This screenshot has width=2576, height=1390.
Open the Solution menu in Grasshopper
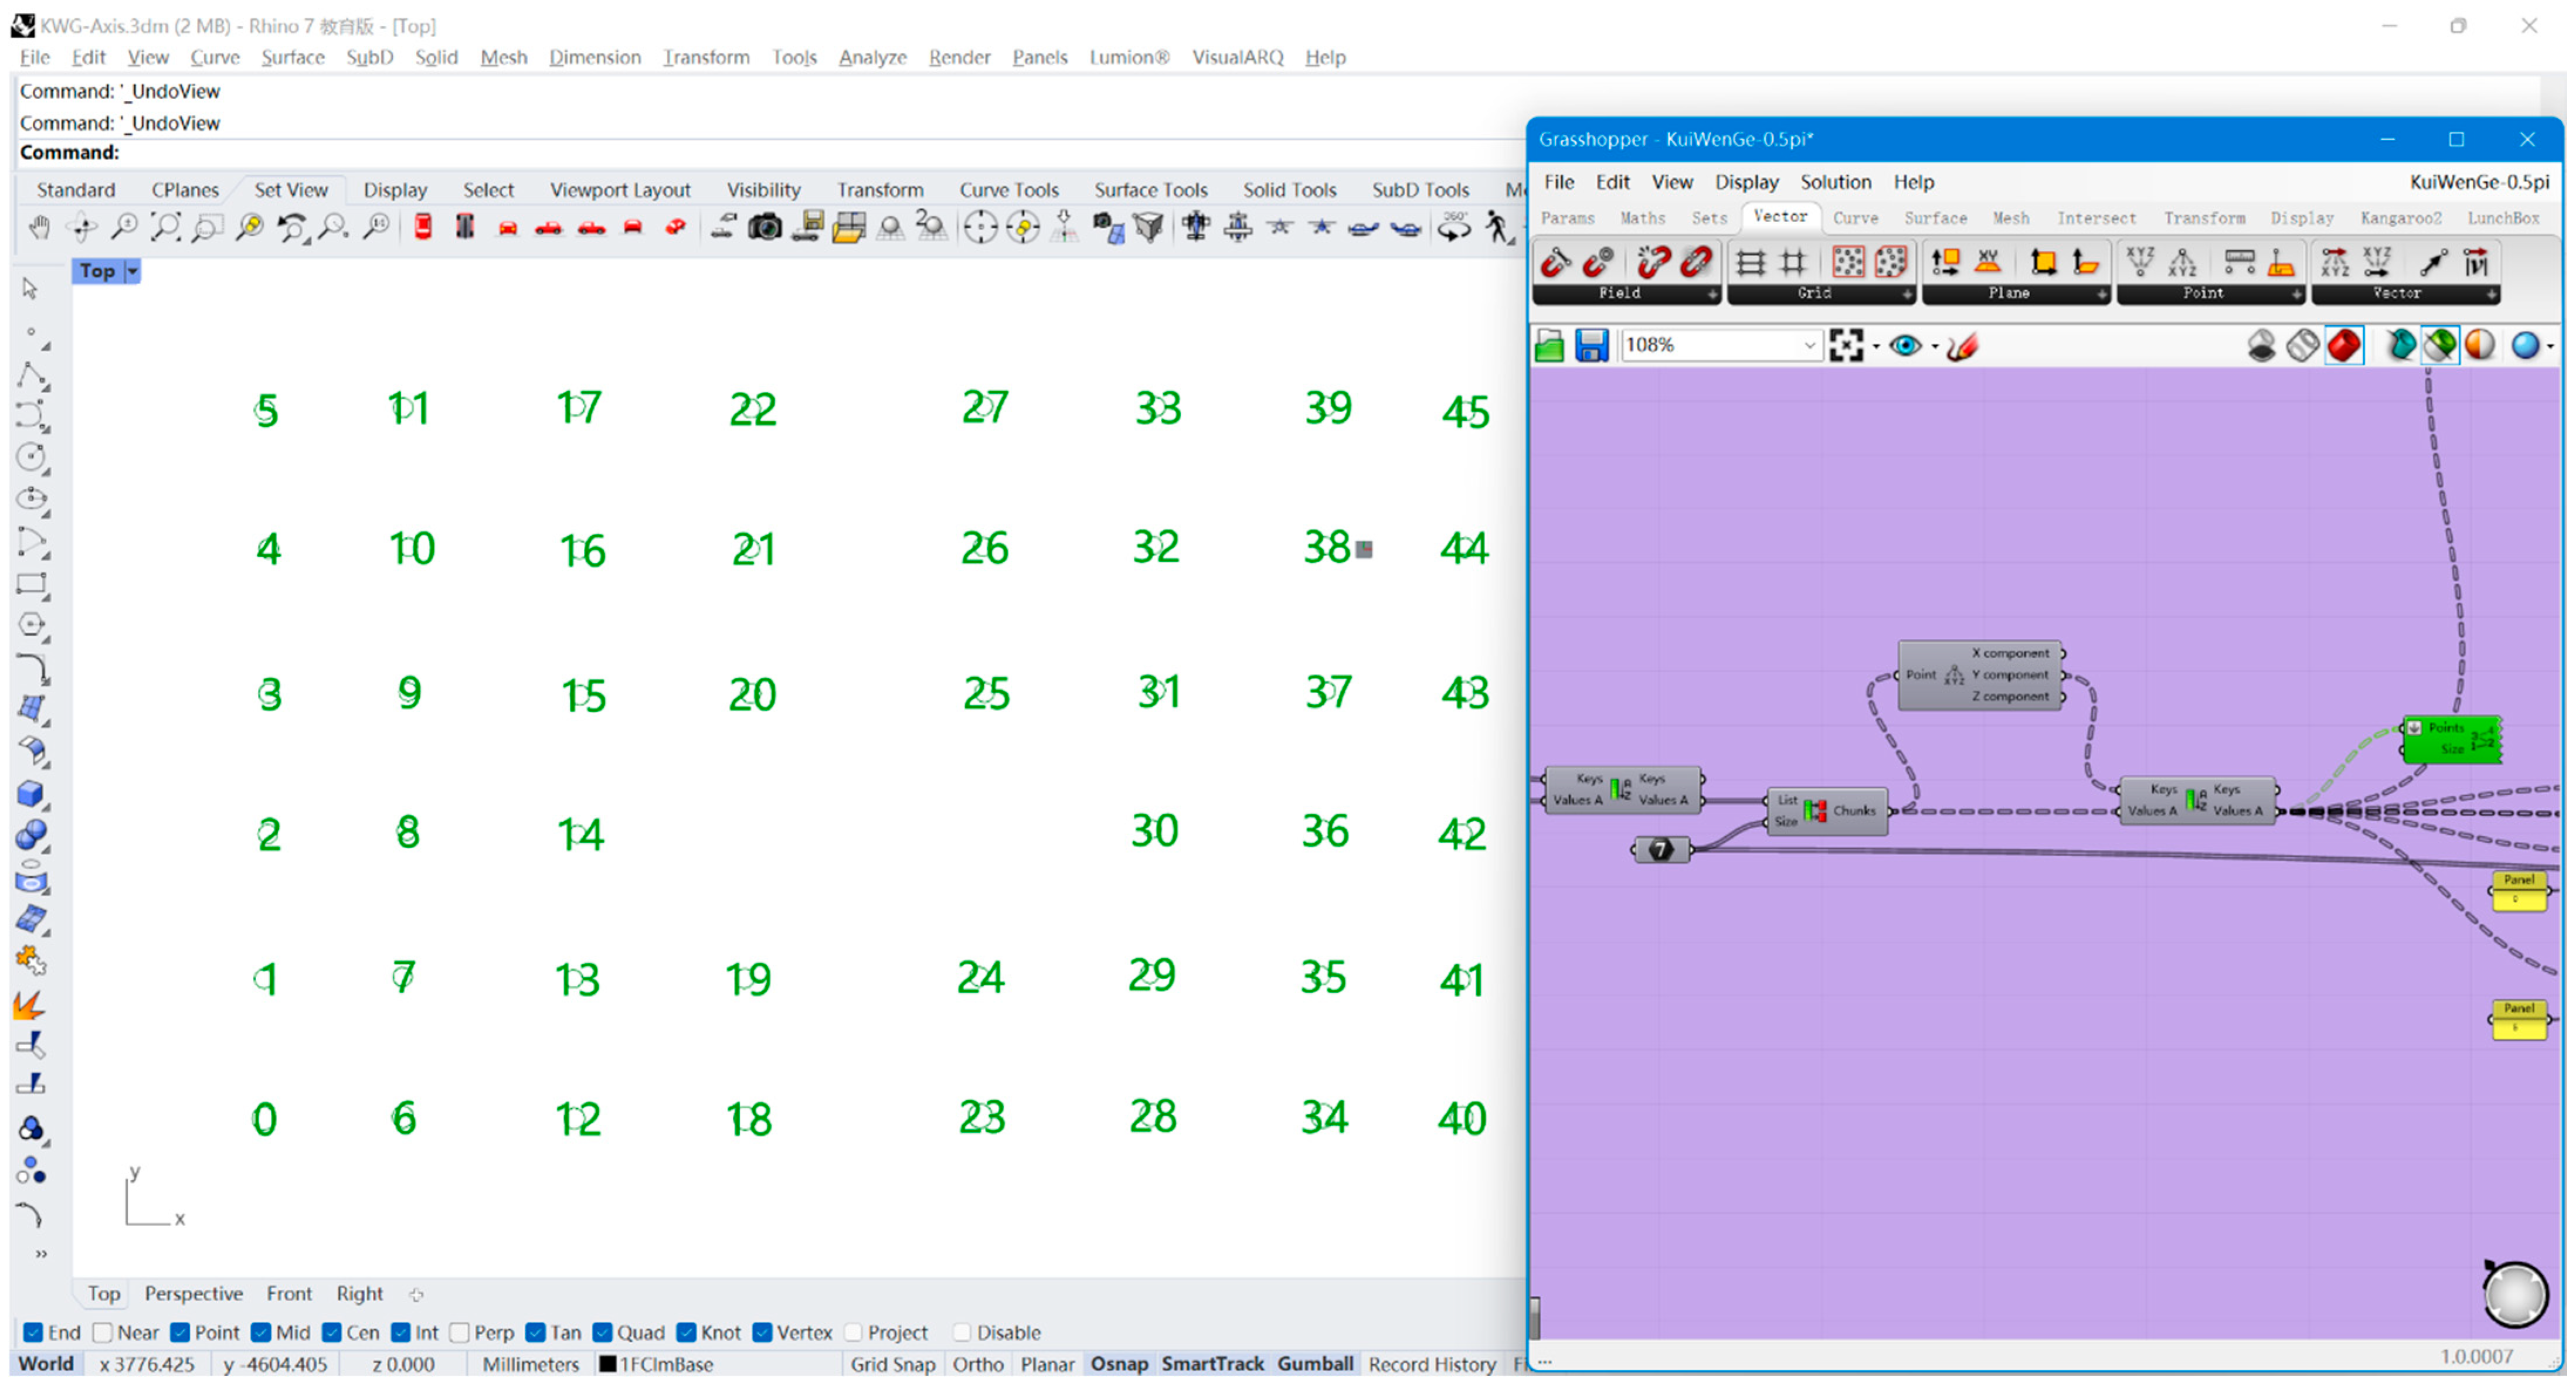[1835, 182]
